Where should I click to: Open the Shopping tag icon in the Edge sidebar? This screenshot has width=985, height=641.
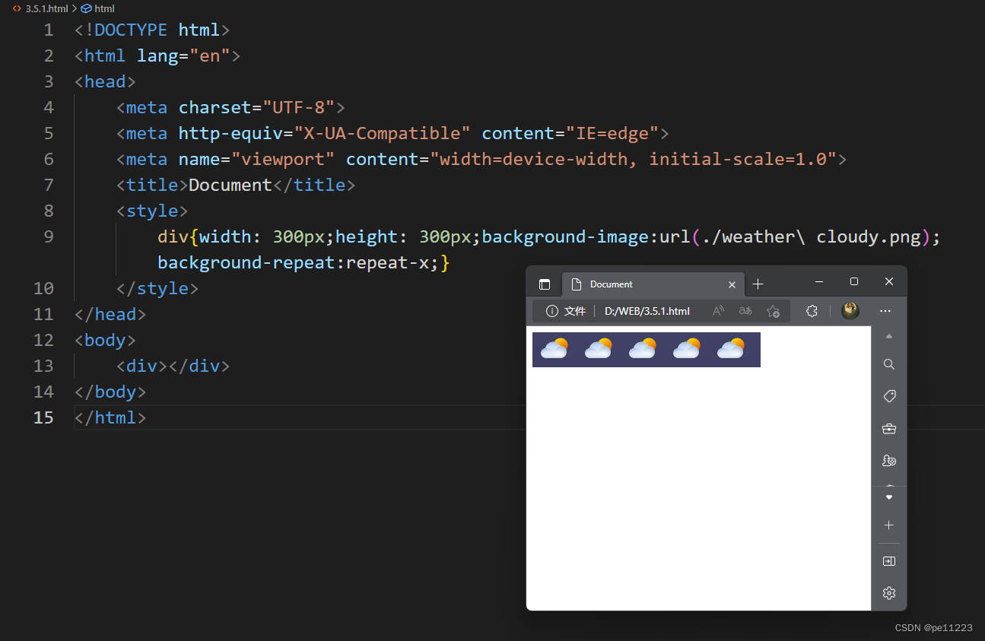pos(889,396)
